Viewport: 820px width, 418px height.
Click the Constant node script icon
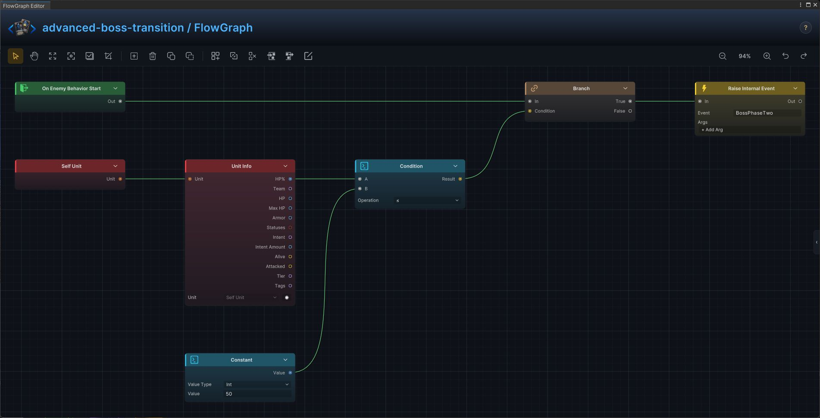tap(194, 360)
